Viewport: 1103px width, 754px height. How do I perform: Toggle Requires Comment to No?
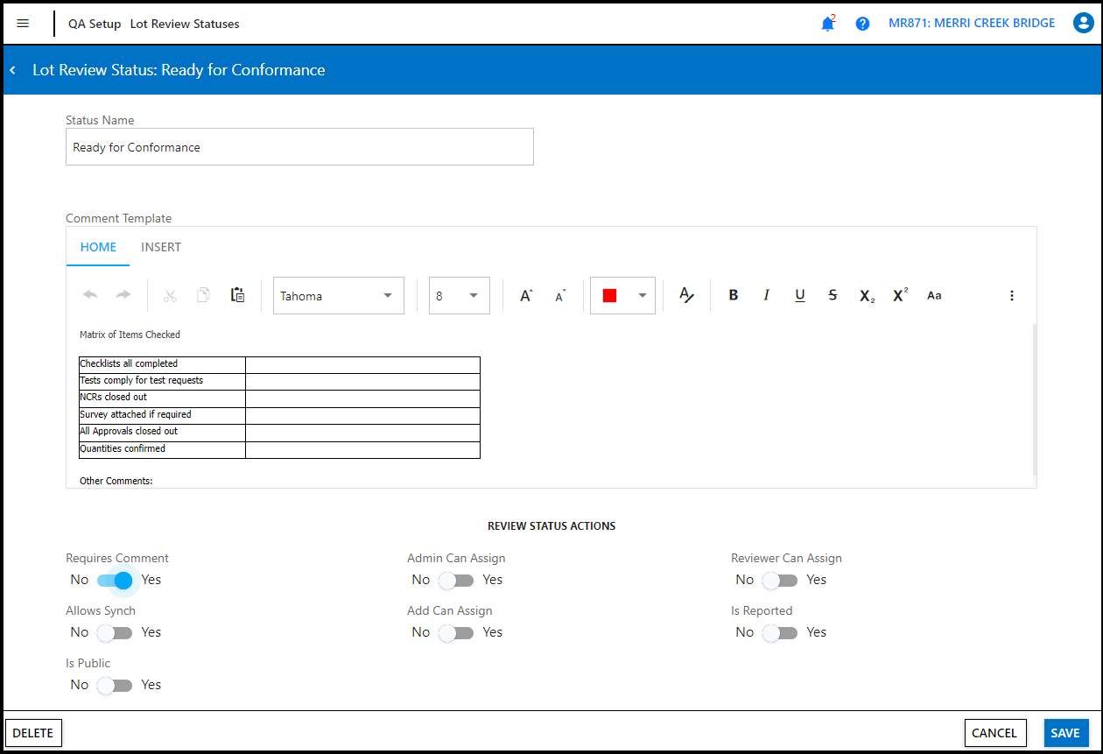(x=114, y=580)
